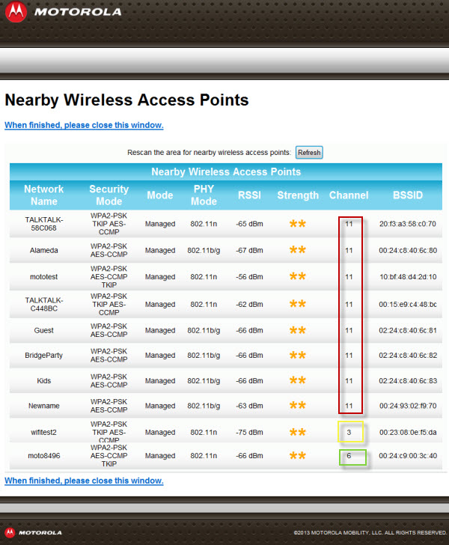Click the BSSID 20:f3:a3:58:c0:70
Image resolution: width=449 pixels, height=545 pixels.
pos(408,224)
